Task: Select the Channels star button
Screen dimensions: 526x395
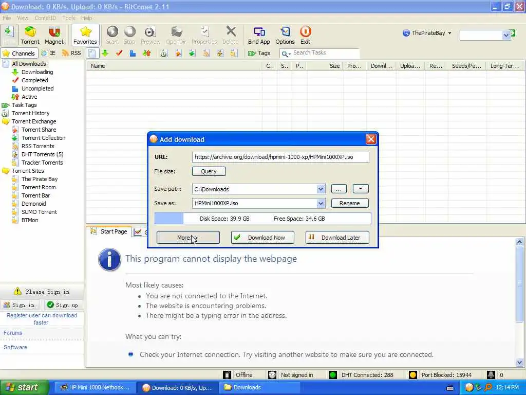Action: (18, 53)
